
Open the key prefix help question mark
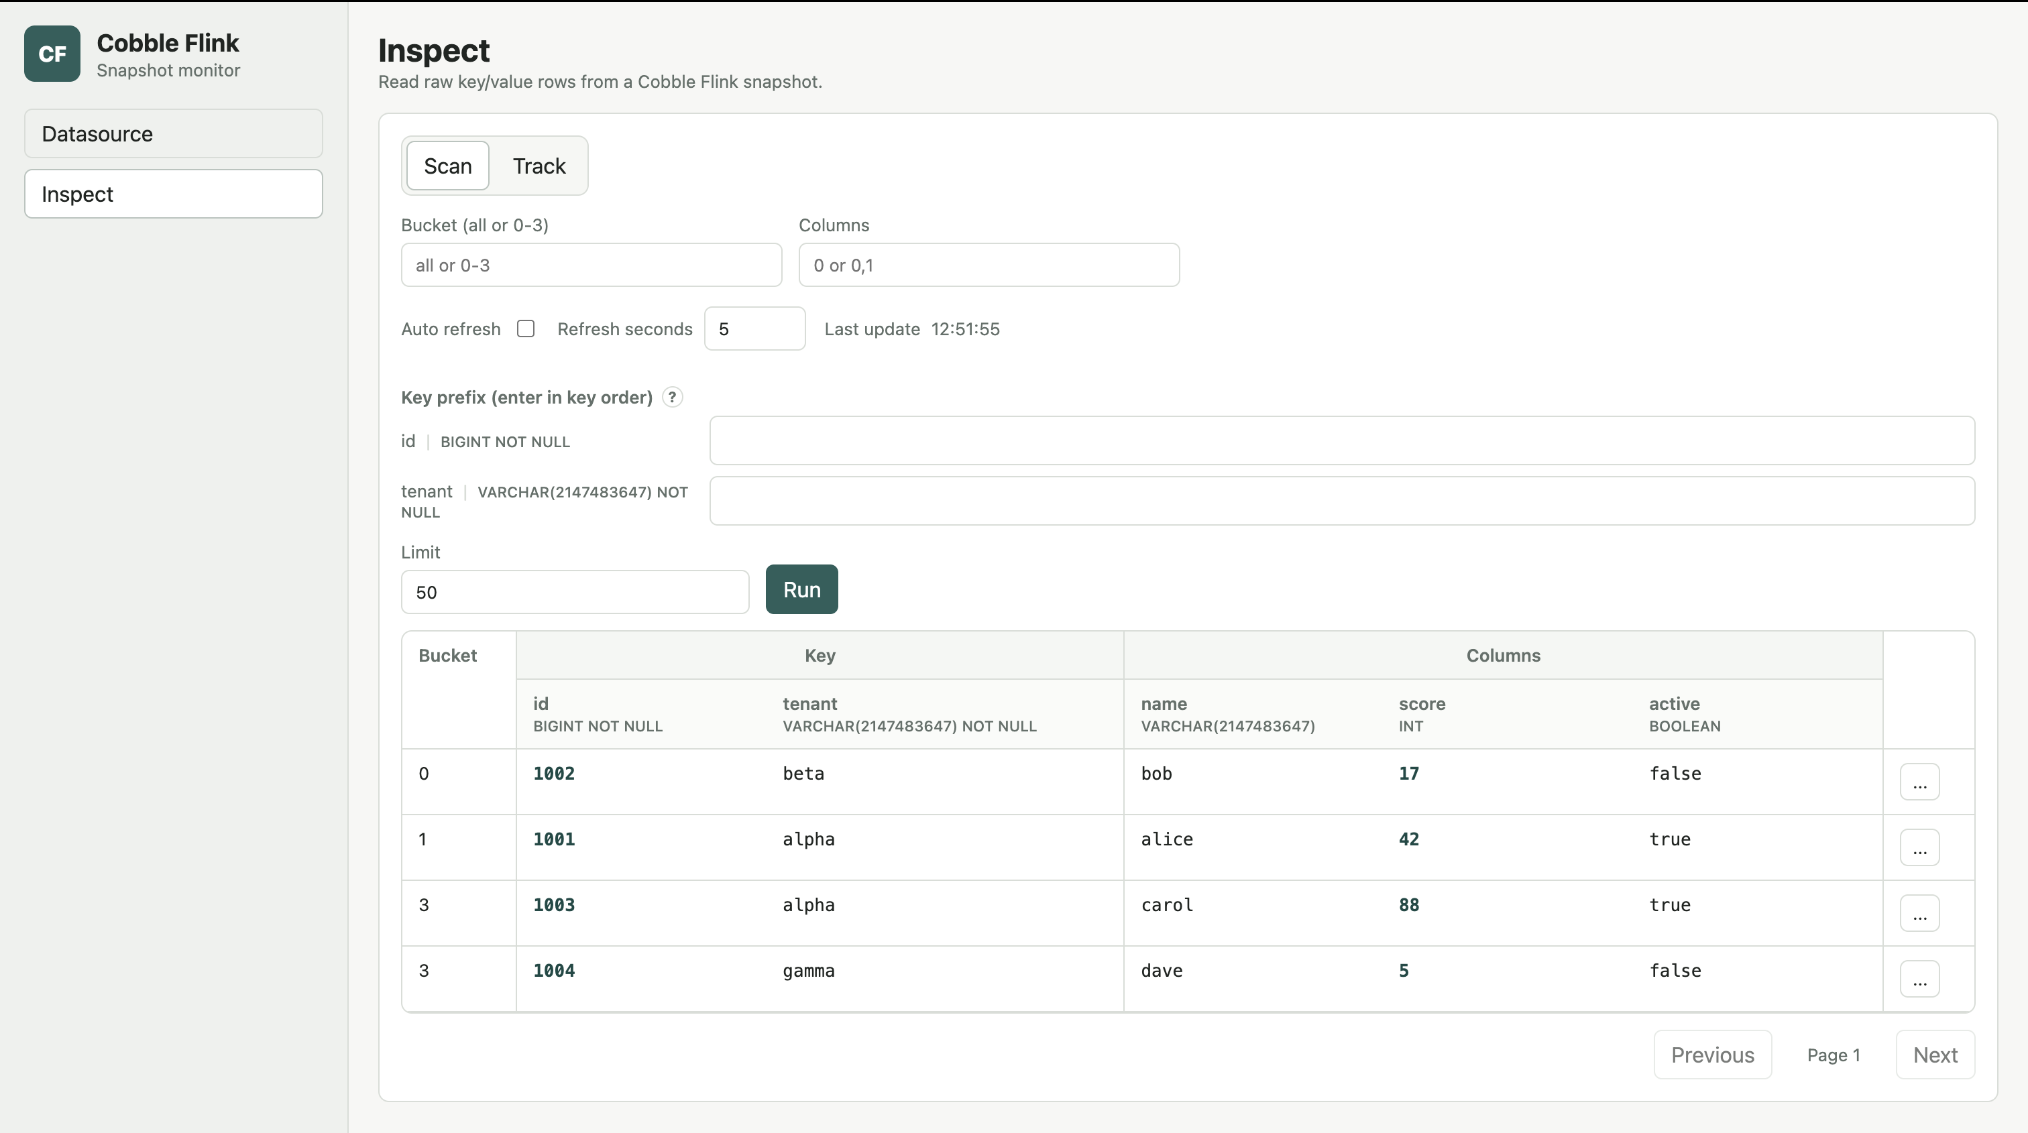click(x=671, y=398)
